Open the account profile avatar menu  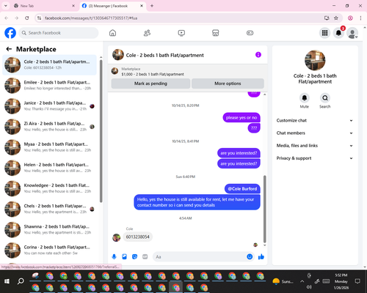pos(352,33)
